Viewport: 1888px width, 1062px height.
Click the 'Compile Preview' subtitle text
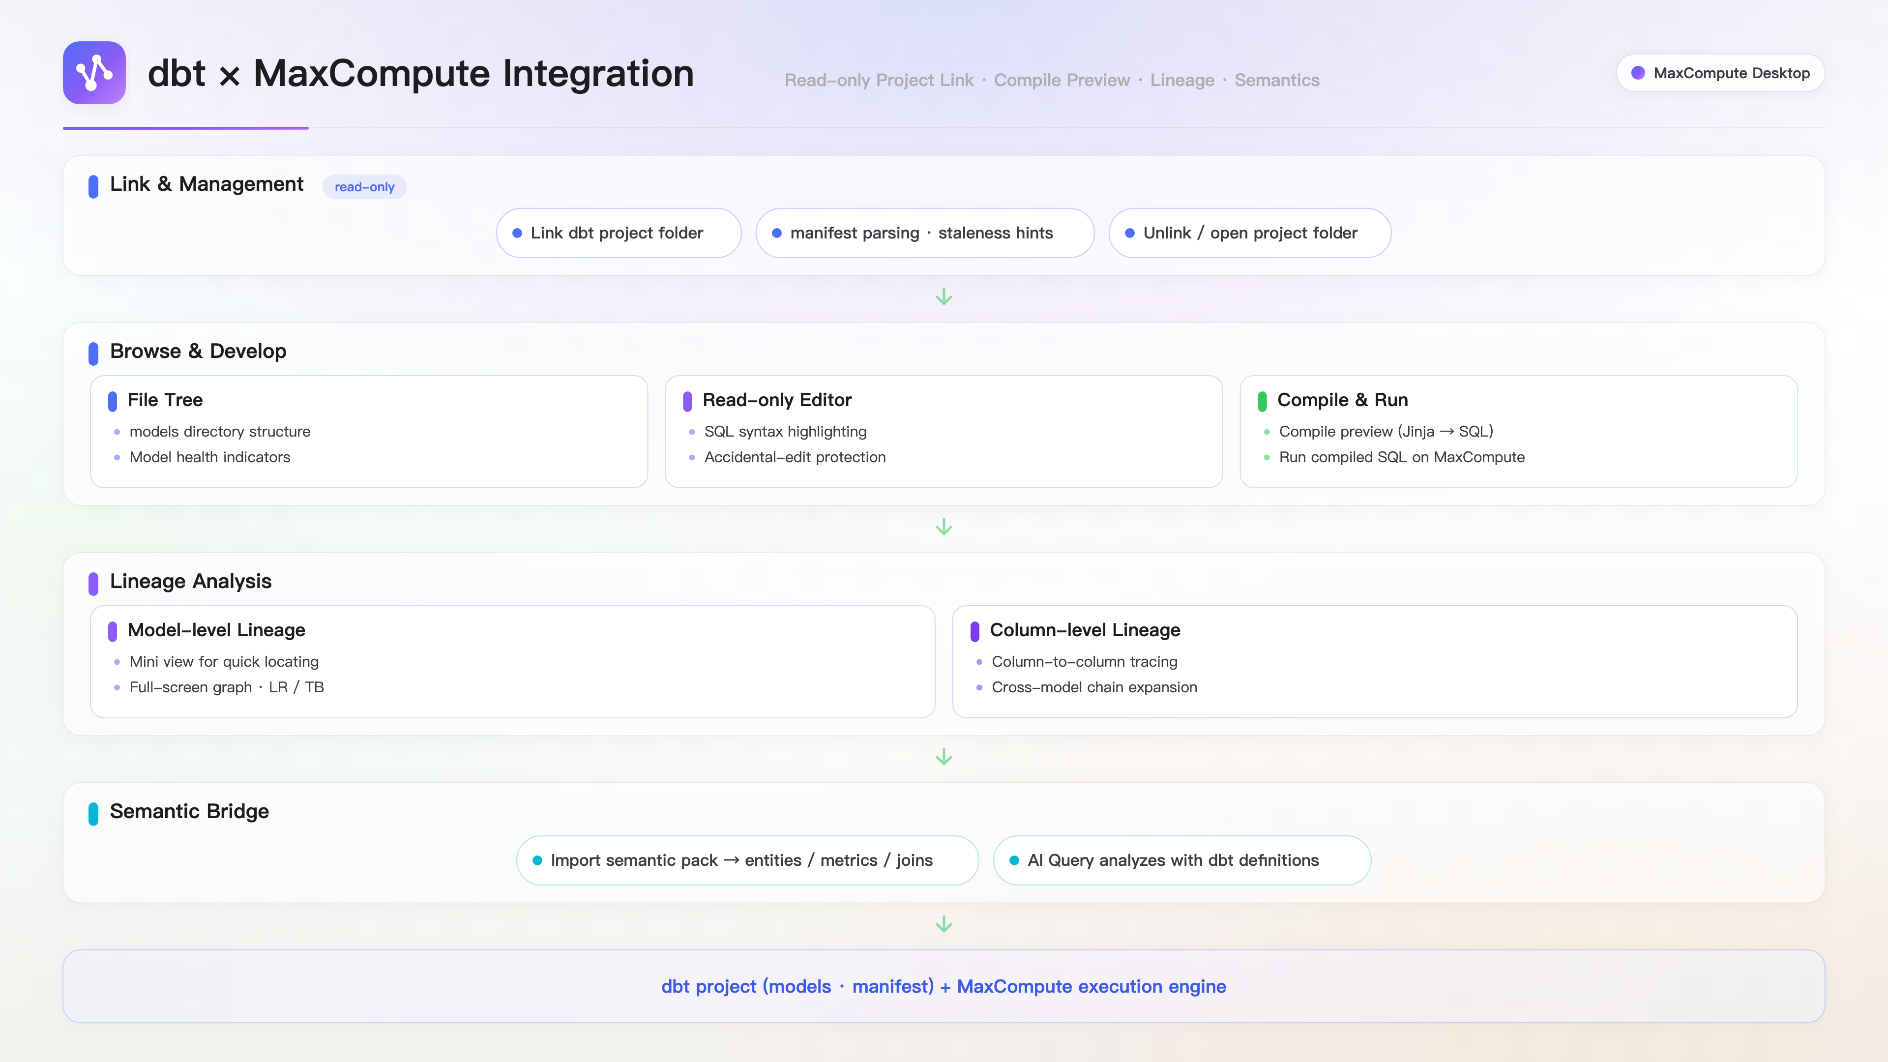pos(1062,80)
